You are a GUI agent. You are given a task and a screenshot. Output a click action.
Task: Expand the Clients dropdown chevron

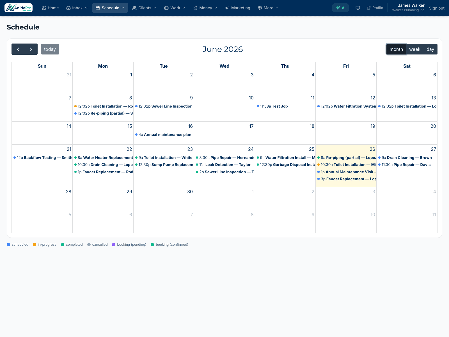(155, 8)
